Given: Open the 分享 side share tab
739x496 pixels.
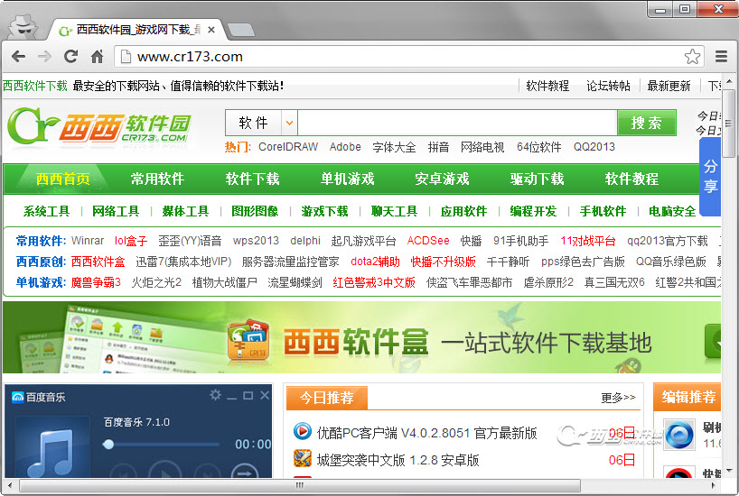Looking at the screenshot, I should (711, 177).
